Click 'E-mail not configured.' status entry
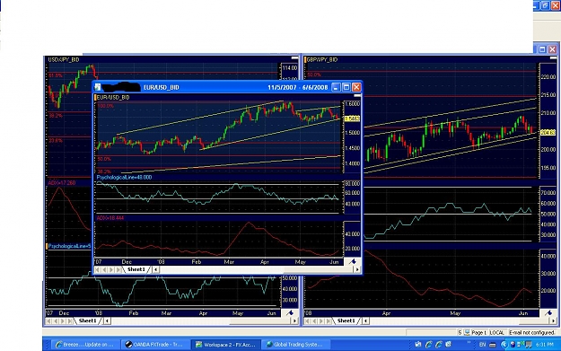The width and height of the screenshot is (561, 351). click(x=531, y=333)
